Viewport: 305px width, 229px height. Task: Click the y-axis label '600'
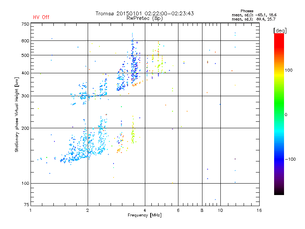(25, 41)
